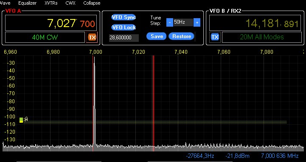The width and height of the screenshot is (306, 162).
Task: Select the 40M CW band label
Action: click(x=45, y=37)
